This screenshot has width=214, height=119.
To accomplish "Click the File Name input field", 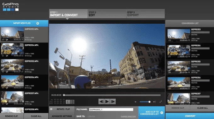I will click(x=111, y=109).
